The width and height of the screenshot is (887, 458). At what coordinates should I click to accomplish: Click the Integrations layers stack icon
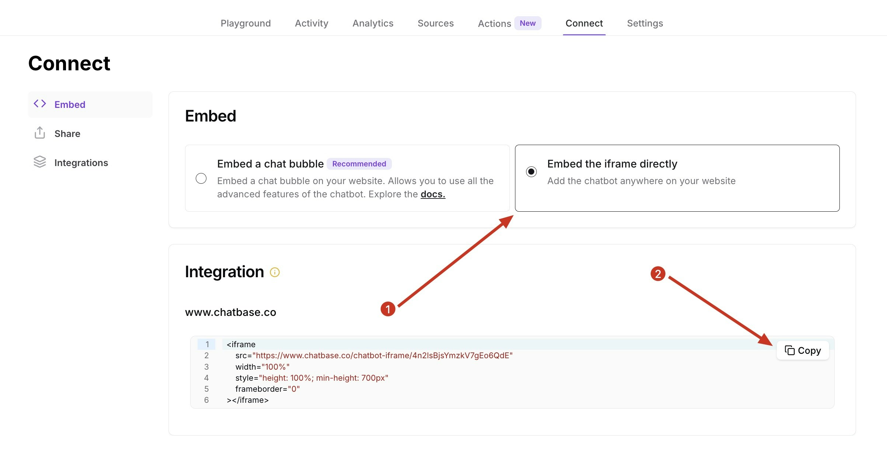click(40, 162)
